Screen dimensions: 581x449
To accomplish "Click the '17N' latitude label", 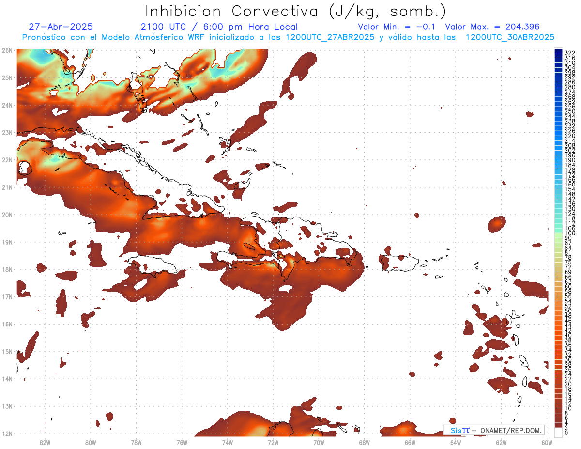I will pyautogui.click(x=7, y=296).
